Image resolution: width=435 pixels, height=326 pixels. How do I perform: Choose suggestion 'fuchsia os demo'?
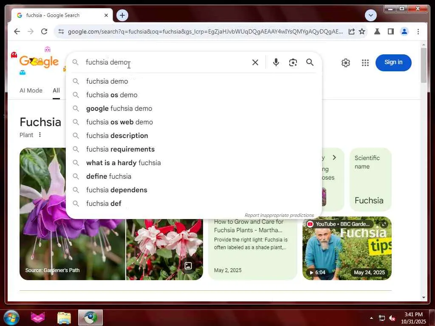pyautogui.click(x=194, y=95)
